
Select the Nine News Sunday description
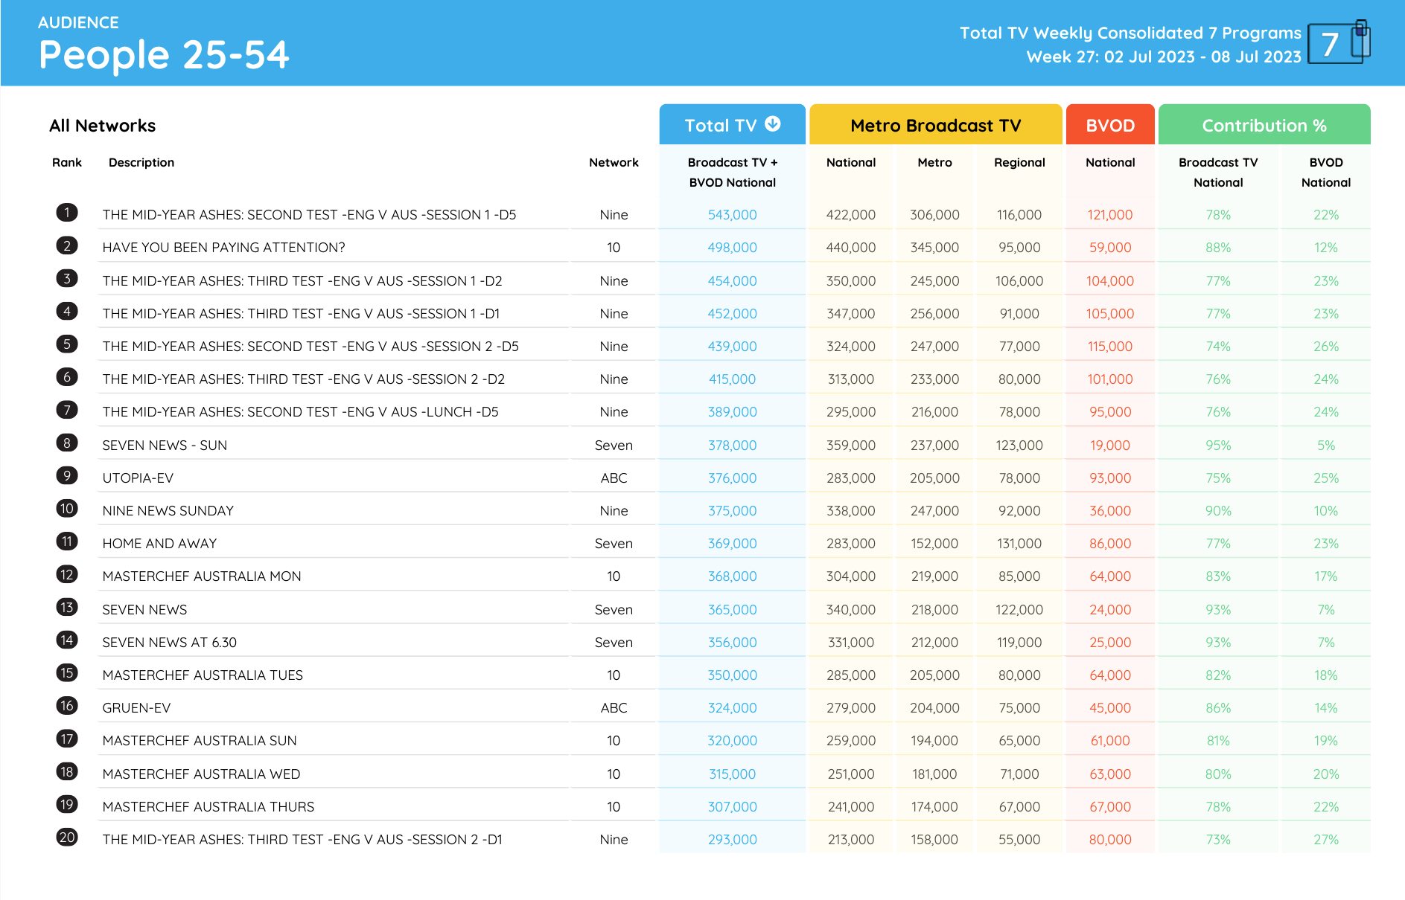pos(168,511)
